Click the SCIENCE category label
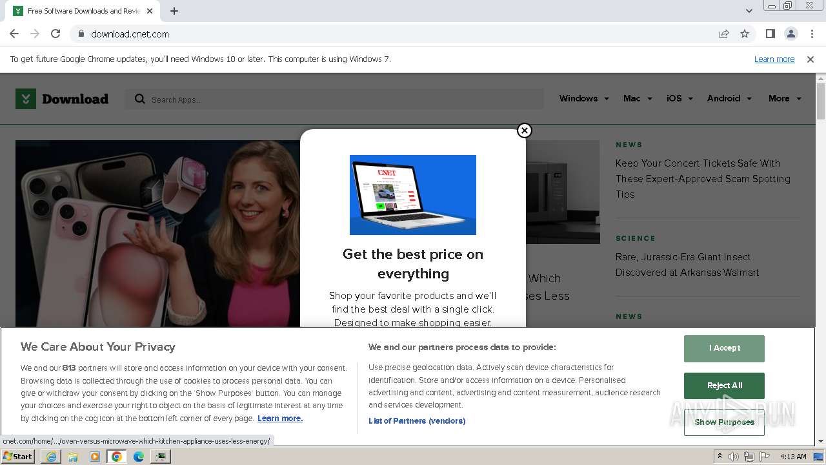 pyautogui.click(x=636, y=238)
